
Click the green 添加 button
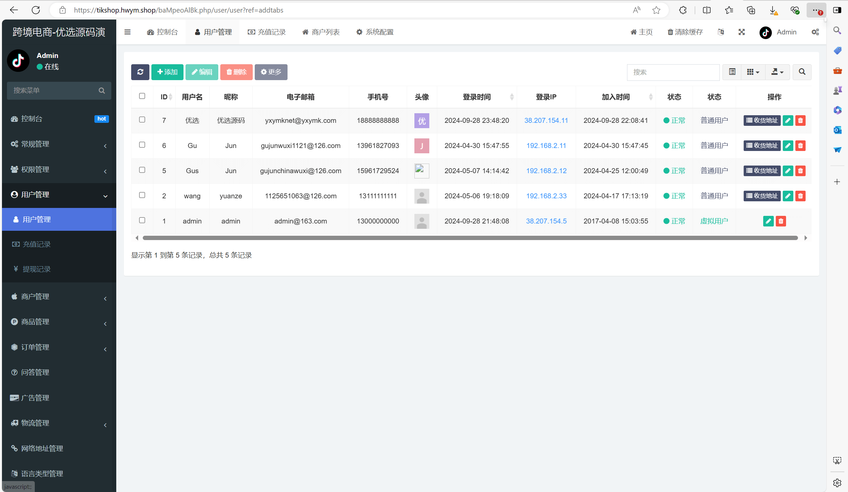pos(167,72)
